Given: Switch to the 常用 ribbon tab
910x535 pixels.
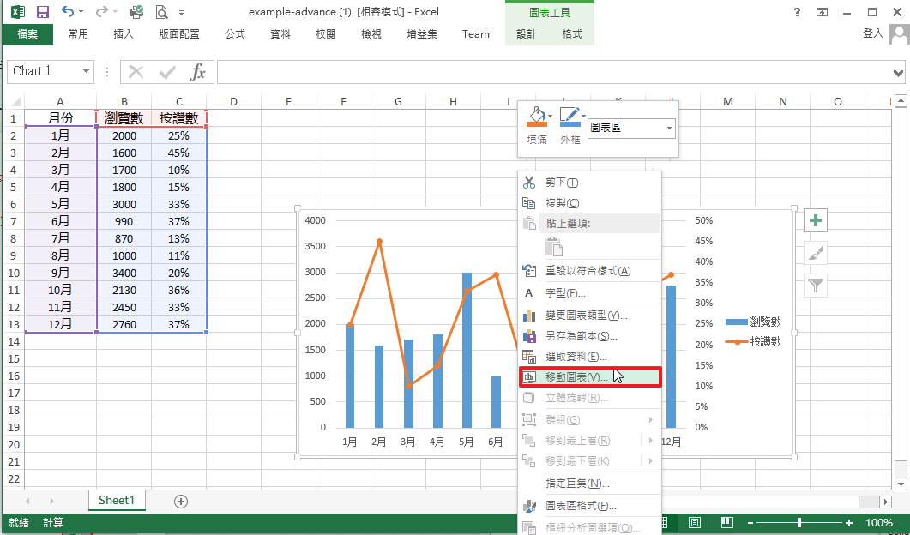Looking at the screenshot, I should click(78, 34).
